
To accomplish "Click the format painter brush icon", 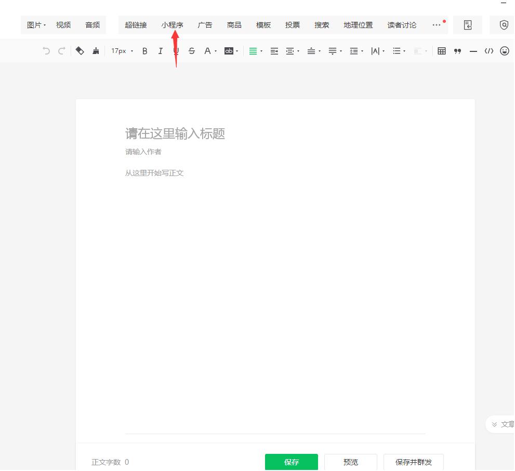I will [95, 50].
